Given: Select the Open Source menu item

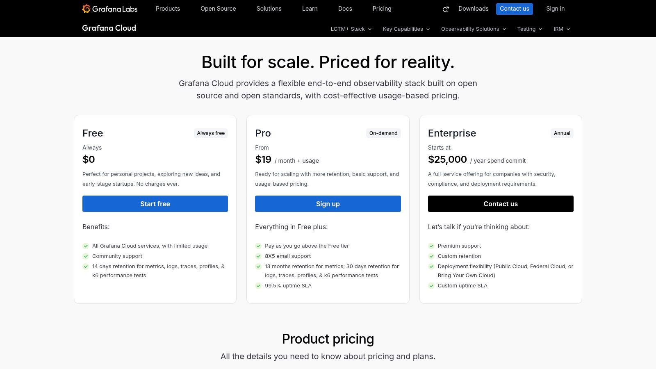Looking at the screenshot, I should [x=218, y=9].
